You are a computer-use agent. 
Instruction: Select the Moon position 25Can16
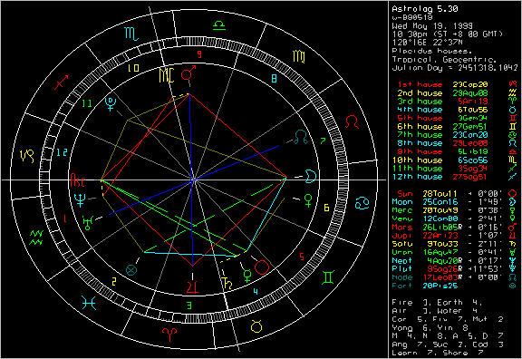440,202
